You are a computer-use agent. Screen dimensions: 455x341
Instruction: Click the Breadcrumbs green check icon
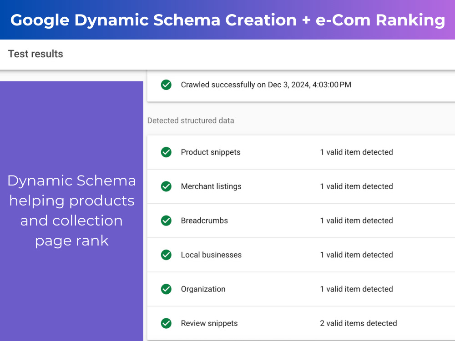click(x=166, y=221)
